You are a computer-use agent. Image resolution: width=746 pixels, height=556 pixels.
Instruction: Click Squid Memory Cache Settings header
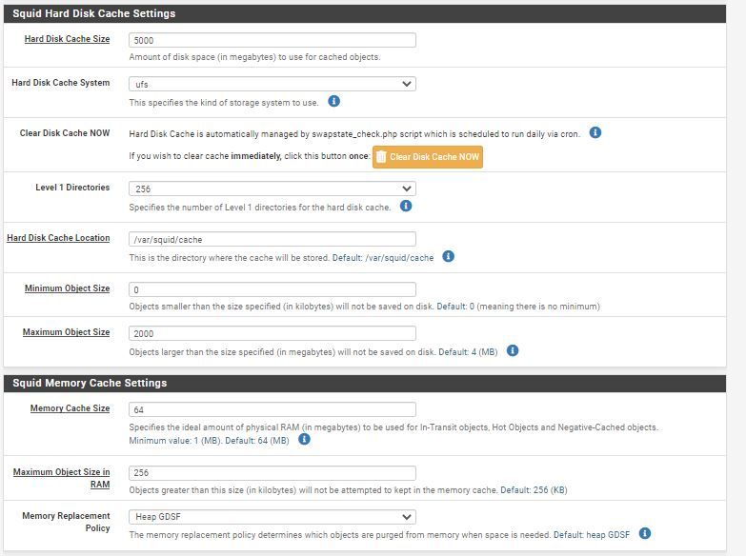[365, 383]
